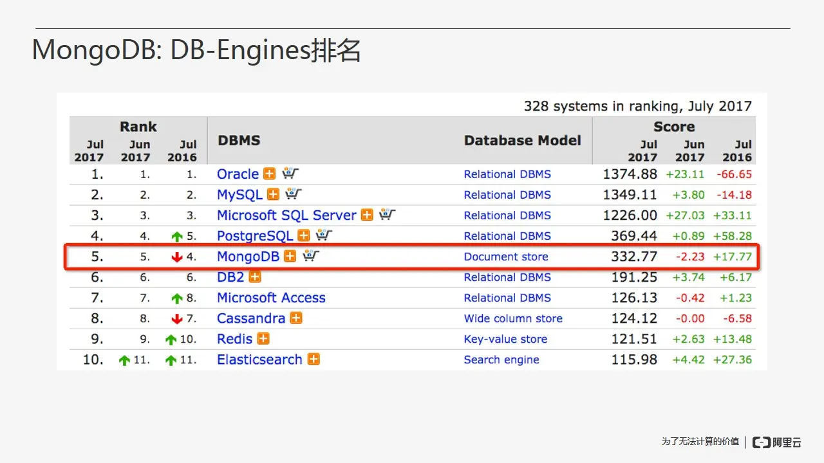Click the plus icon next to MongoDB
824x463 pixels.
coord(290,256)
